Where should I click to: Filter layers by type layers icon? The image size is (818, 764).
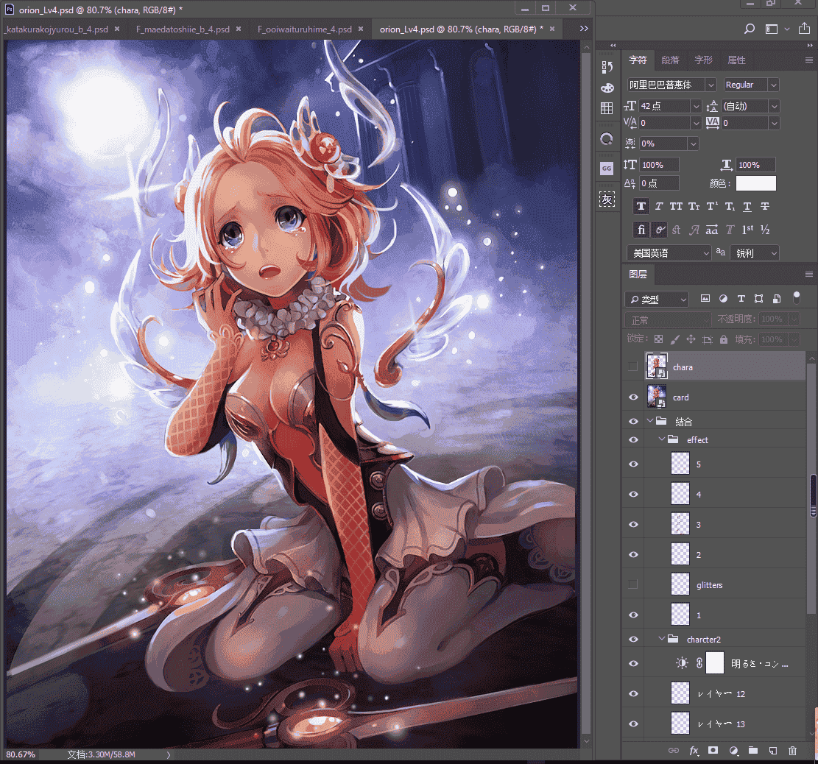click(741, 298)
